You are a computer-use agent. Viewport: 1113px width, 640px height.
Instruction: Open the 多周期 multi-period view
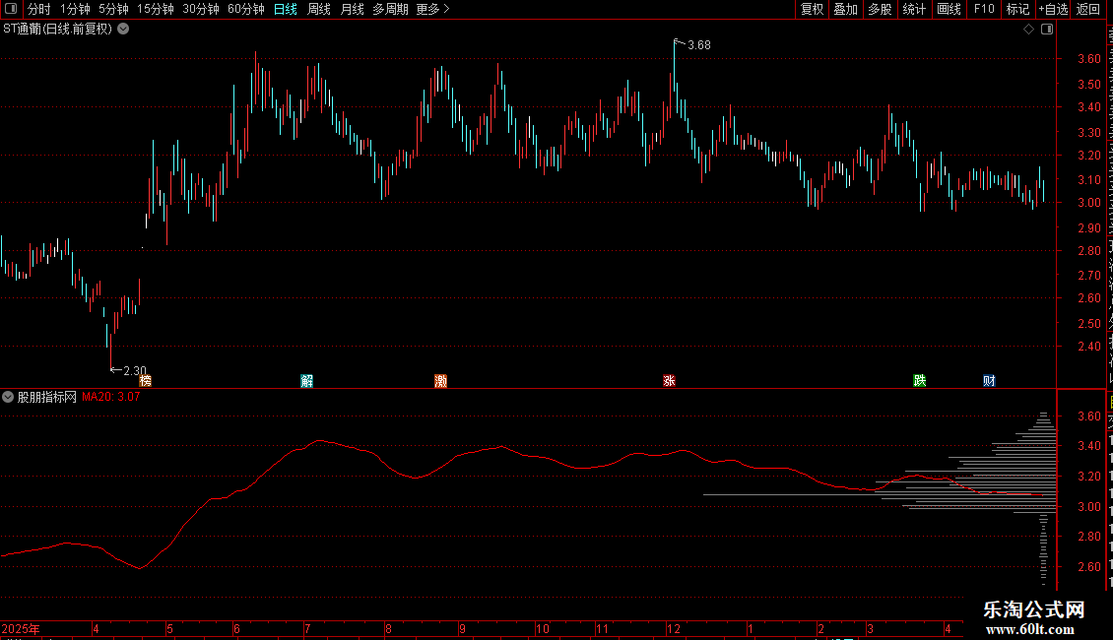[x=390, y=9]
